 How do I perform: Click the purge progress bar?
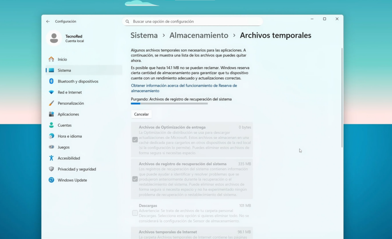169,103
